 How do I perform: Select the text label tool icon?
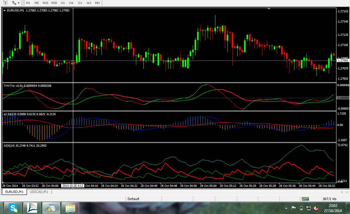[5, 3]
